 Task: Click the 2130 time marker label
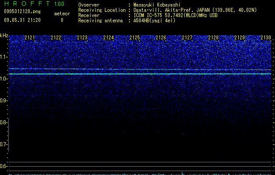click(266, 38)
